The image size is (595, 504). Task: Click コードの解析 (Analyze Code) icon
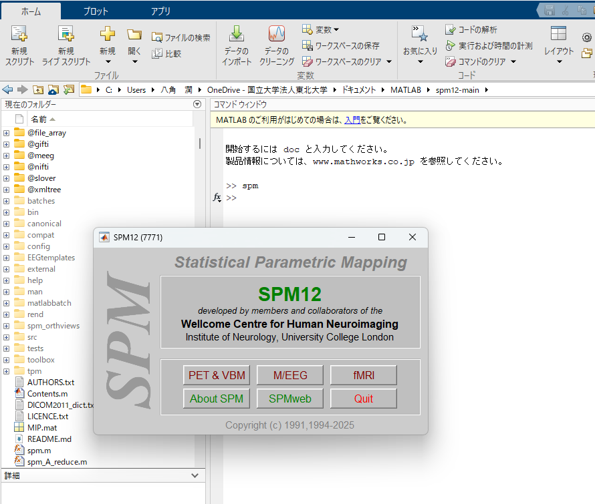pos(451,30)
